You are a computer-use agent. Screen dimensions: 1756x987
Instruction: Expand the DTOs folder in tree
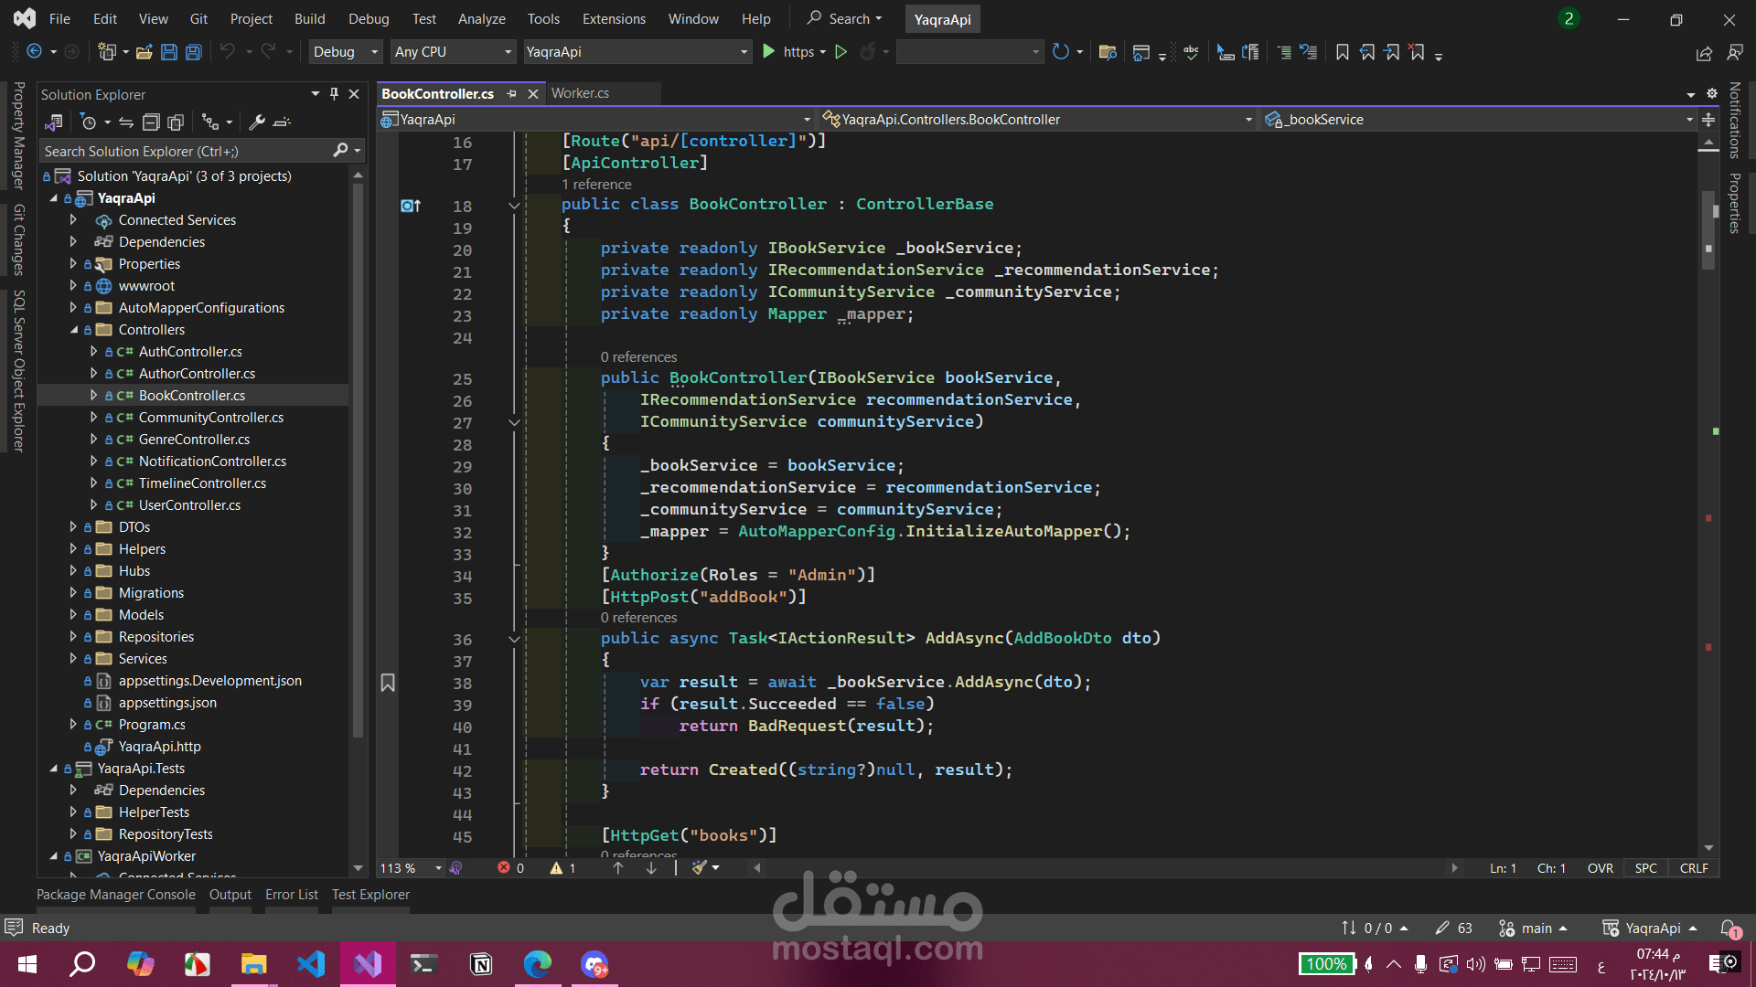tap(73, 527)
